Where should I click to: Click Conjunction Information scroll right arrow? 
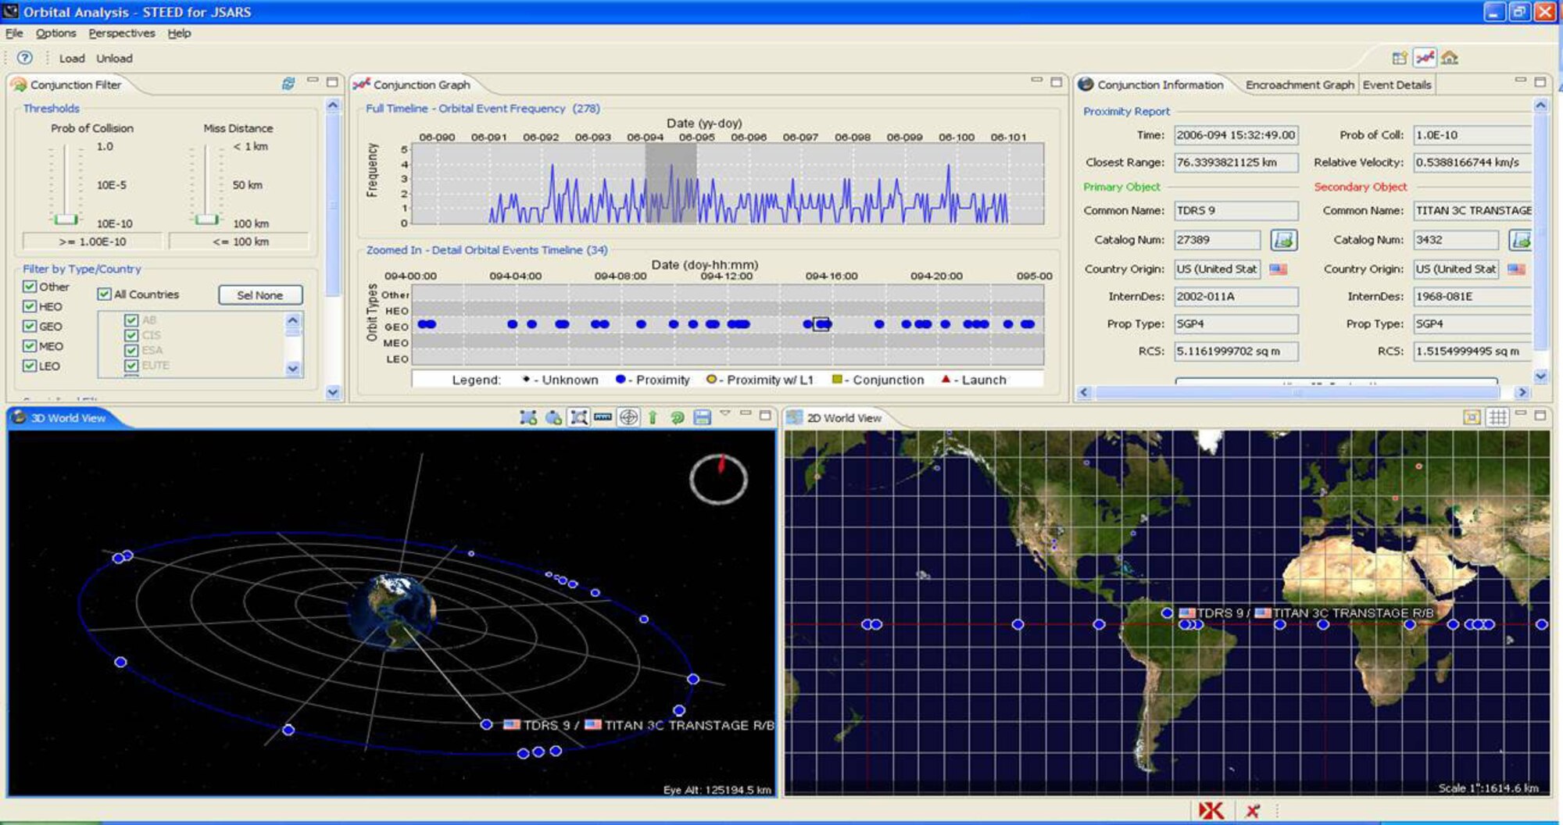point(1522,392)
